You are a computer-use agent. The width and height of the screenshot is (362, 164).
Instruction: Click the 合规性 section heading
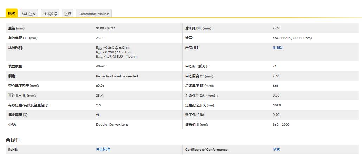(13, 140)
